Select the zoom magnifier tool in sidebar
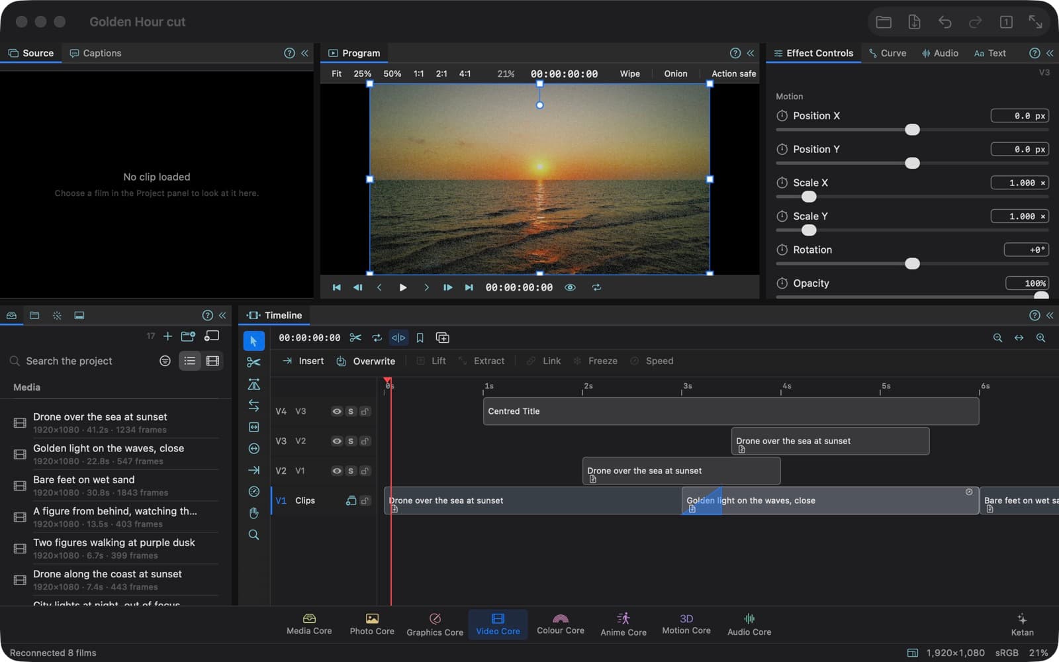 click(x=253, y=534)
